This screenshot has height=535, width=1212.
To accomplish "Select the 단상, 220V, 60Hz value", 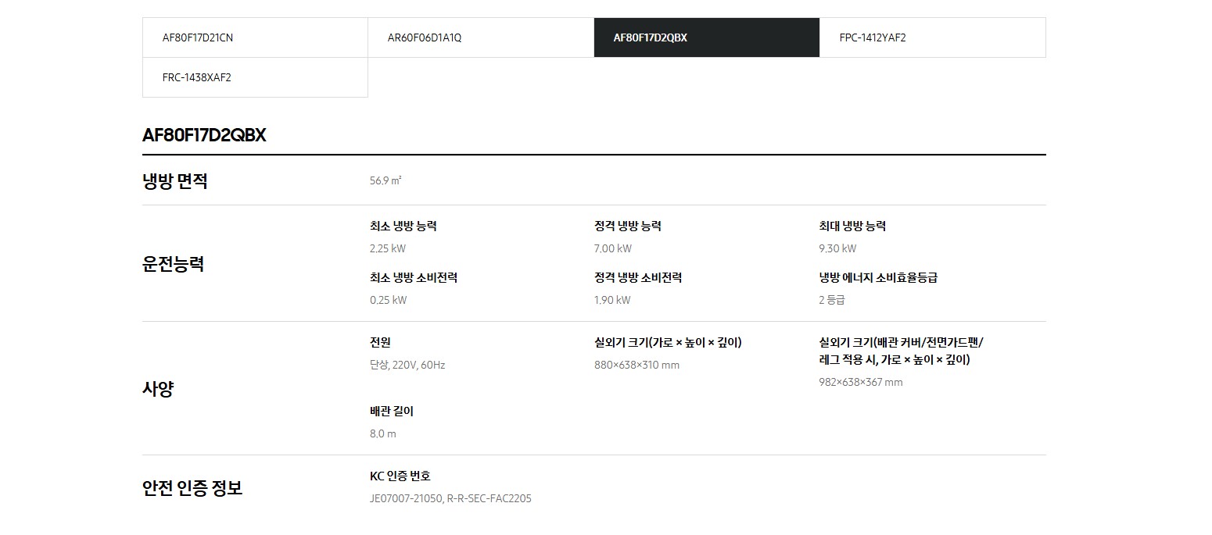I will point(407,365).
